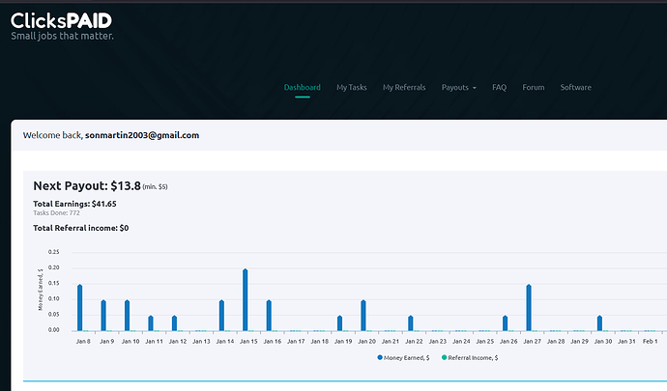
Task: Click the Jan 26 earnings bar
Action: point(505,322)
